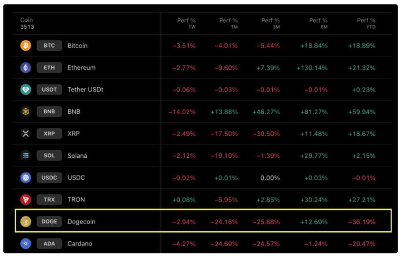400x256 pixels.
Task: Click the Bitcoin orange logo icon
Action: 26,46
